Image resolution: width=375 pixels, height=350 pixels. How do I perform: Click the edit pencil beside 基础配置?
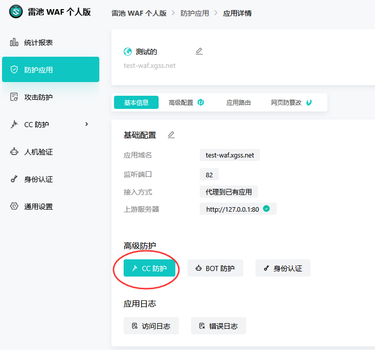[x=171, y=135]
